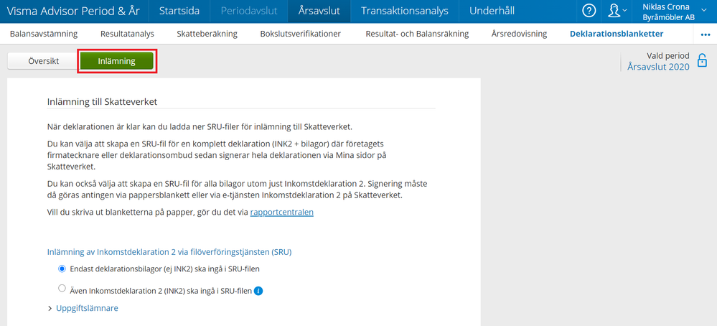Click the info icon next to INK2 option
Screen dimensions: 717x326
(258, 291)
